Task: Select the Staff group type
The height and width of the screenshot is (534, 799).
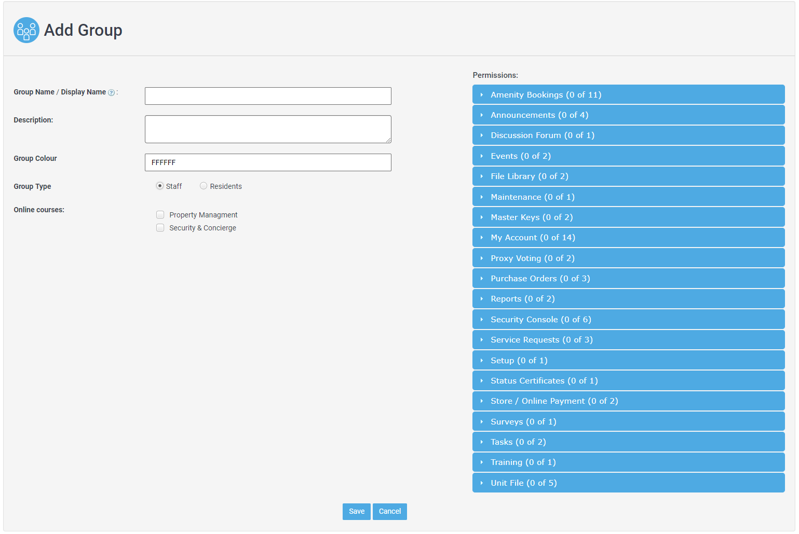Action: [x=160, y=186]
